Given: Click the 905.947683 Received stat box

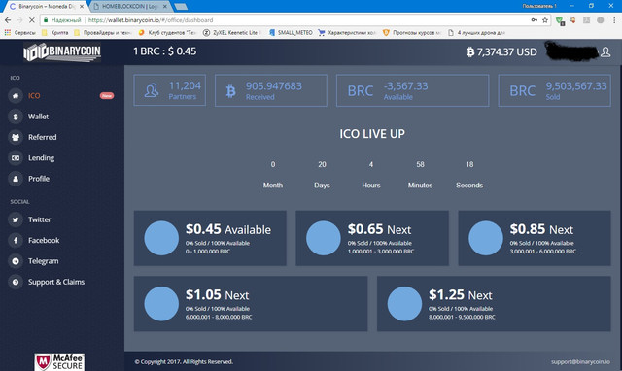Looking at the screenshot, I should (271, 90).
